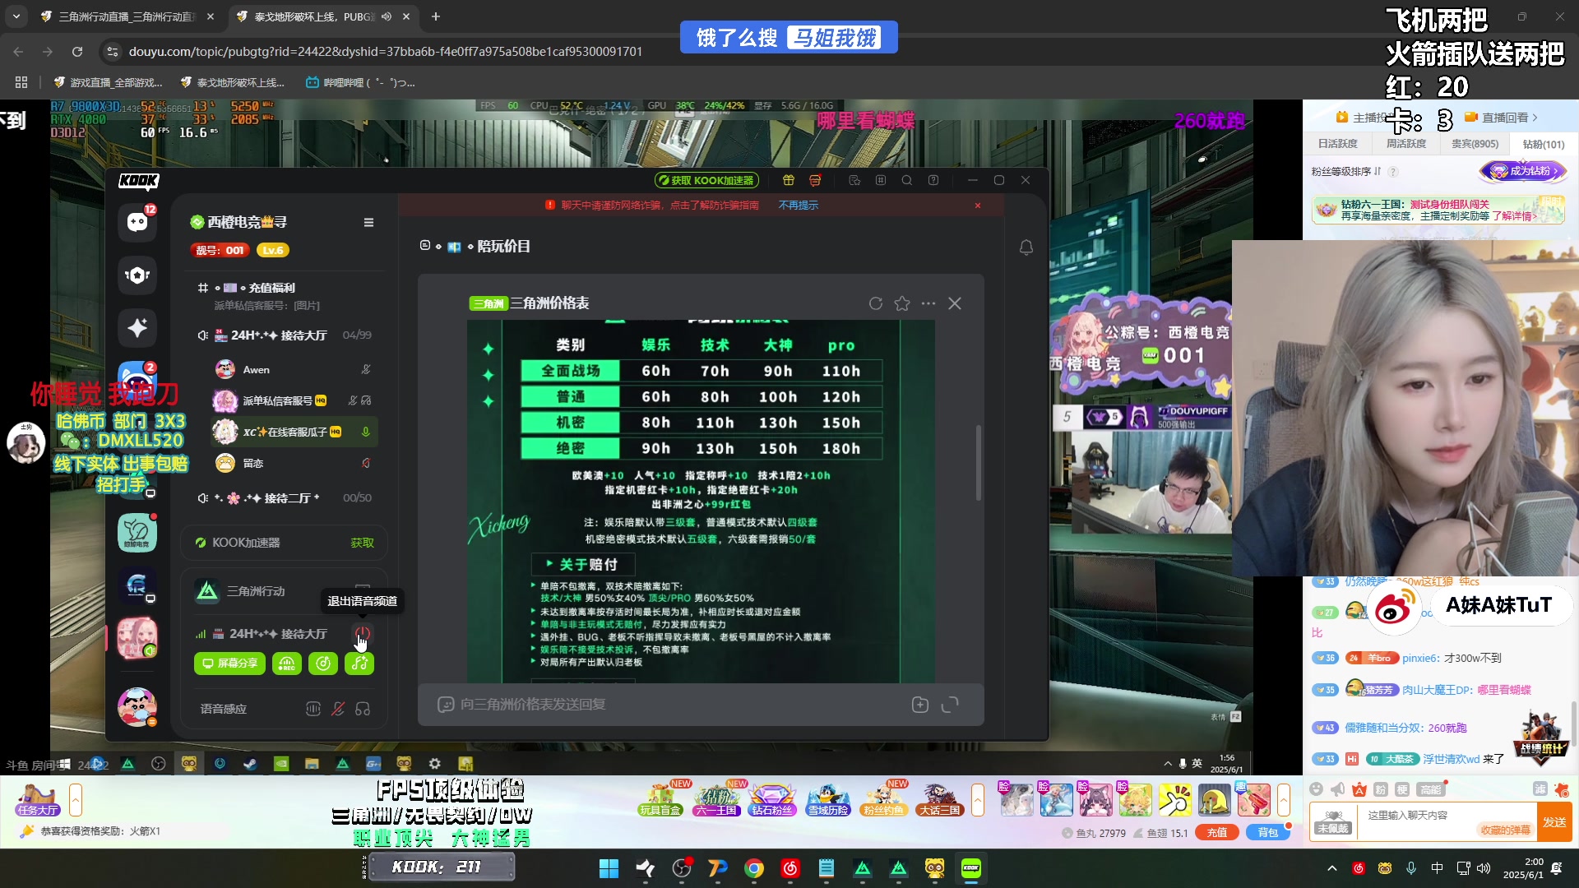The width and height of the screenshot is (1579, 888).
Task: Click the Douyu chat list scrollbar
Action: [x=1573, y=724]
